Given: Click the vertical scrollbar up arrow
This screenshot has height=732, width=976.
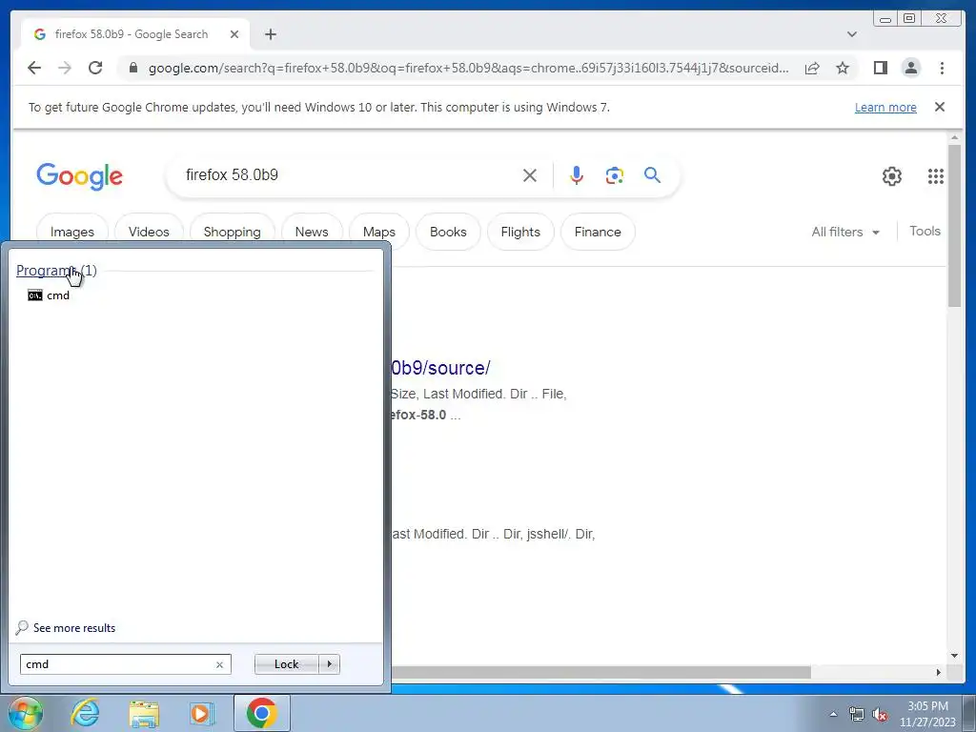Looking at the screenshot, I should [954, 137].
